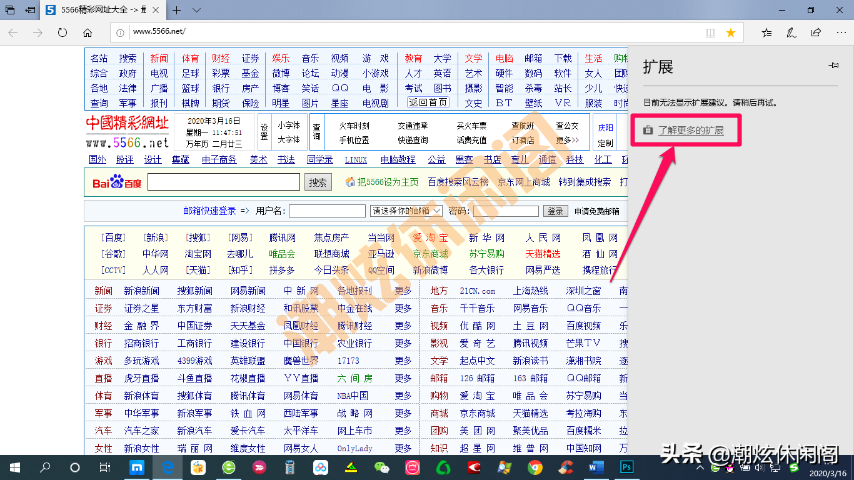854x480 pixels.
Task: Open 财经 in top navigation
Action: [x=221, y=58]
